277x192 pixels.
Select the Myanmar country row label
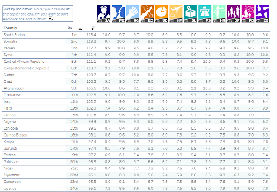(x=12, y=175)
